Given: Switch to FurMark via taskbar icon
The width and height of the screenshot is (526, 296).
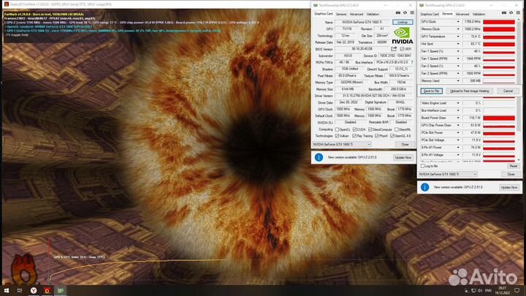Looking at the screenshot, I should click(47, 290).
